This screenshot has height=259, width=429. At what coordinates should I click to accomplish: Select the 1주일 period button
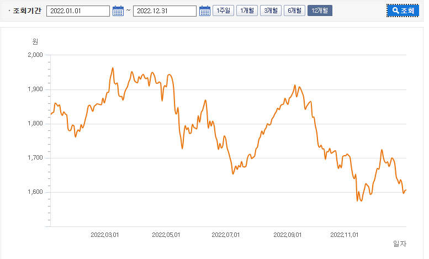223,10
